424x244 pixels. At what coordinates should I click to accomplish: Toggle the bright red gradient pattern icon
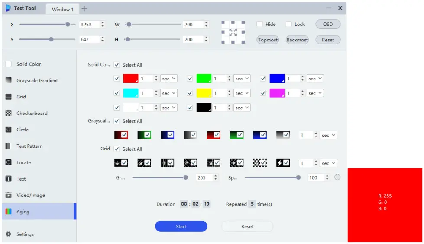pyautogui.click(x=214, y=135)
